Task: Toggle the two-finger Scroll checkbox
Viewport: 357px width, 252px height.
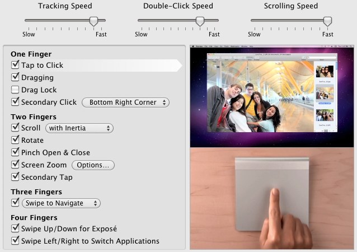Action: 15,128
